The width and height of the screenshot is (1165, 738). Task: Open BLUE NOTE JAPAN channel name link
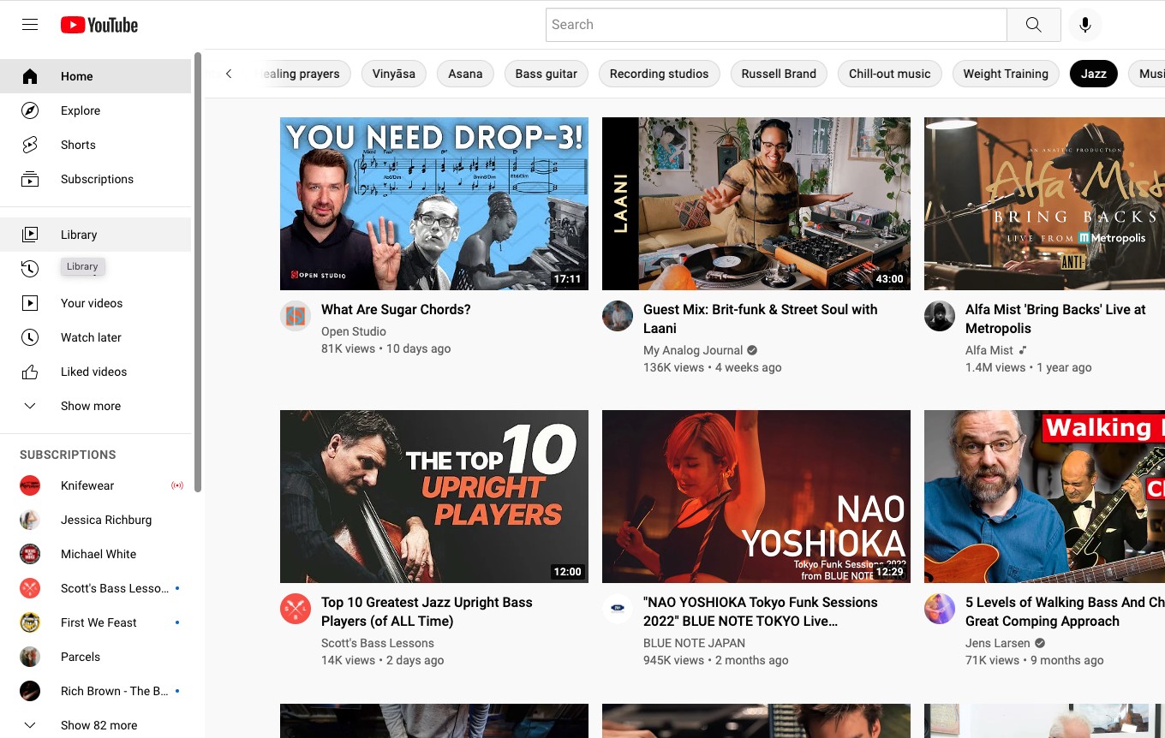[x=694, y=643]
